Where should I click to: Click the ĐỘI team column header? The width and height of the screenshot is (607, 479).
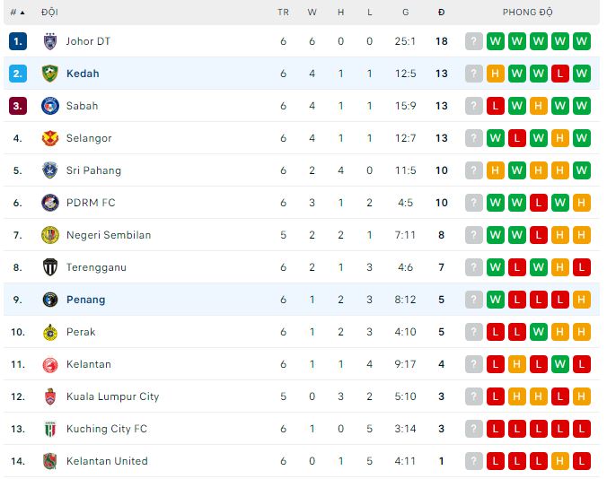49,13
